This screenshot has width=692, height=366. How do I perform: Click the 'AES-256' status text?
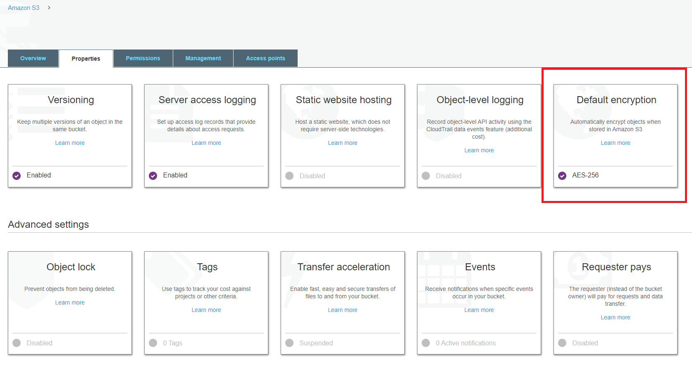pos(585,175)
